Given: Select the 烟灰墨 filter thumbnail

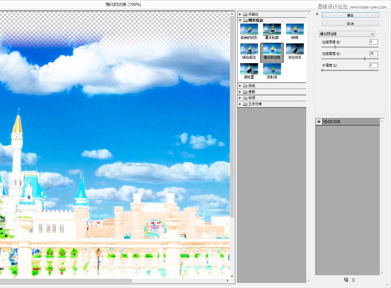Looking at the screenshot, I should pos(249,71).
